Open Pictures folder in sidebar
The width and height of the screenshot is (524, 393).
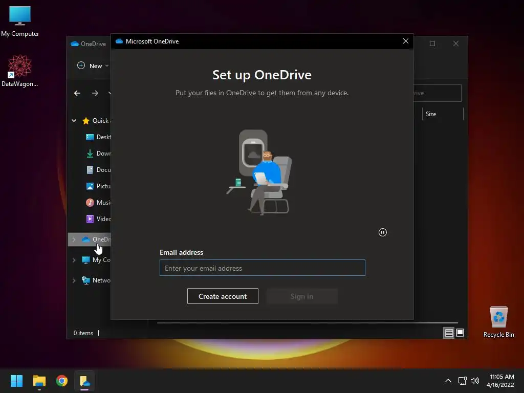point(99,186)
